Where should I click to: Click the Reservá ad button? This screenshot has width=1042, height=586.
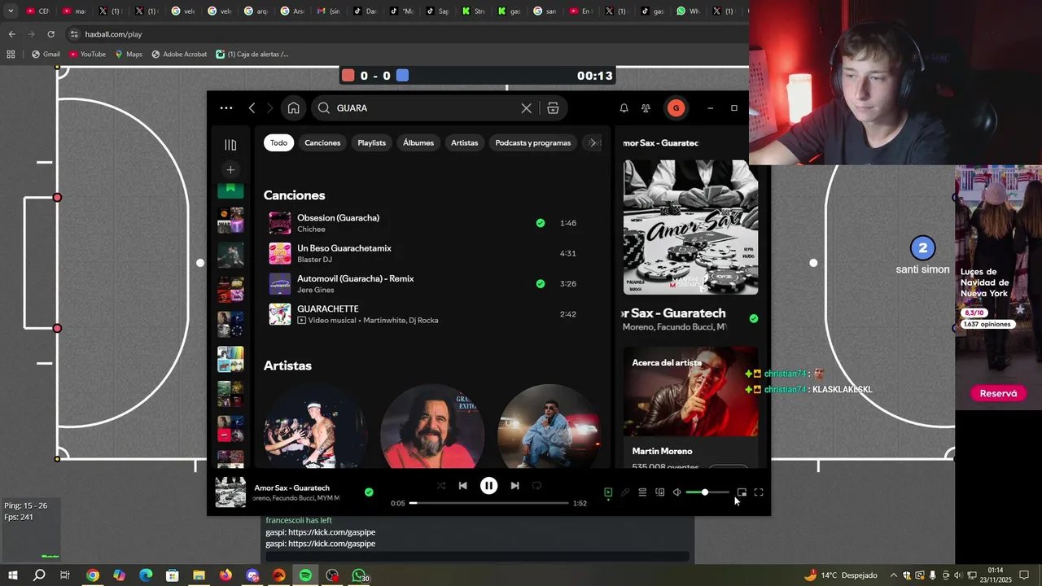point(998,393)
